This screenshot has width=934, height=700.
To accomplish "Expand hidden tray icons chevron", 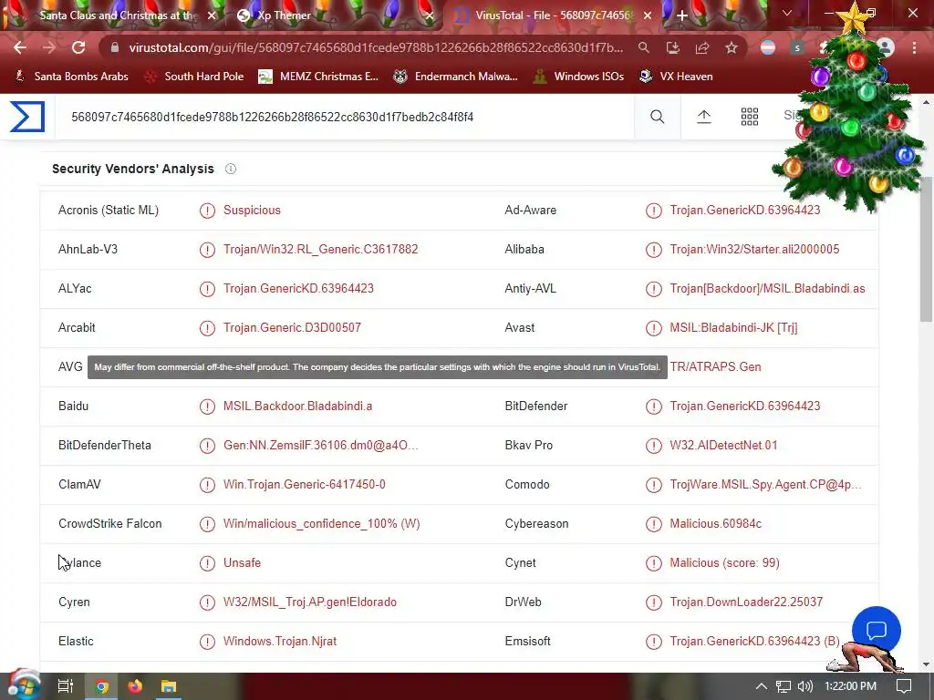I will pos(762,686).
